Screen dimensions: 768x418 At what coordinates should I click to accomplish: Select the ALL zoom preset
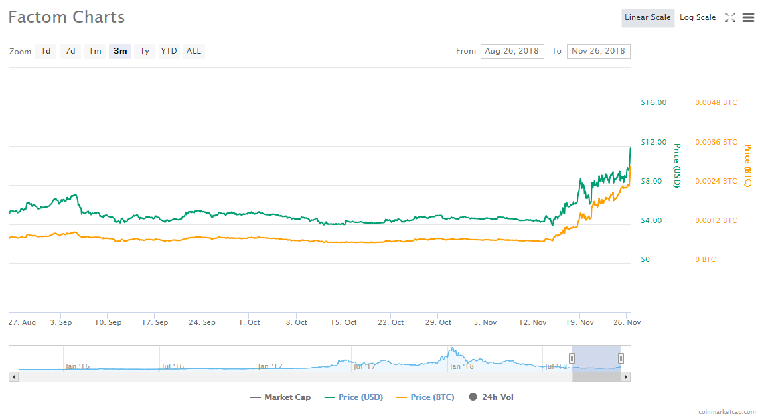(194, 51)
